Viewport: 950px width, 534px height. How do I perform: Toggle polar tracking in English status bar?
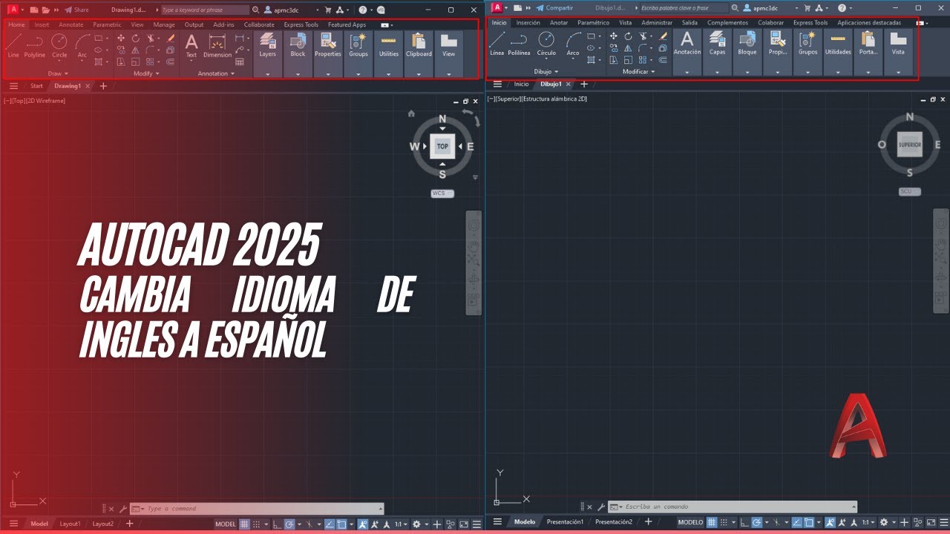[289, 524]
